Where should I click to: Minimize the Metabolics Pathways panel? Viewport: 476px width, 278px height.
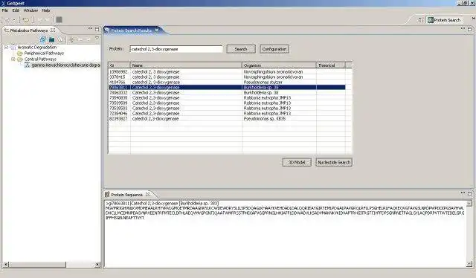pos(90,29)
